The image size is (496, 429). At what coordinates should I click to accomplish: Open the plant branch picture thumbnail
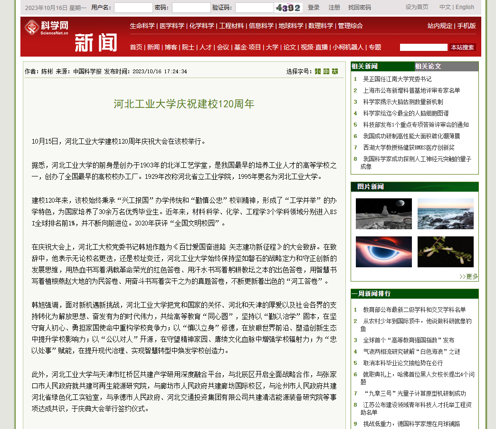click(445, 252)
